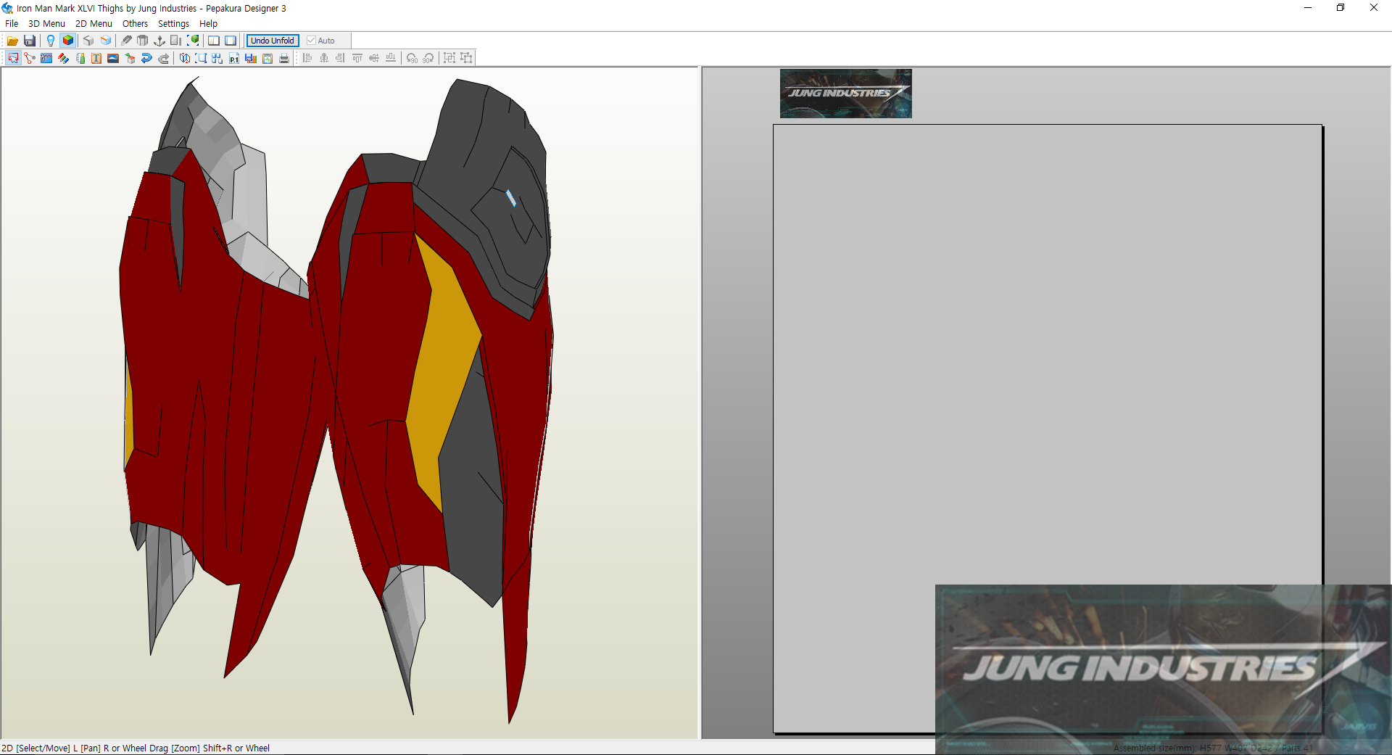Open the Help menu
Screen dimensions: 1392x755
click(208, 23)
